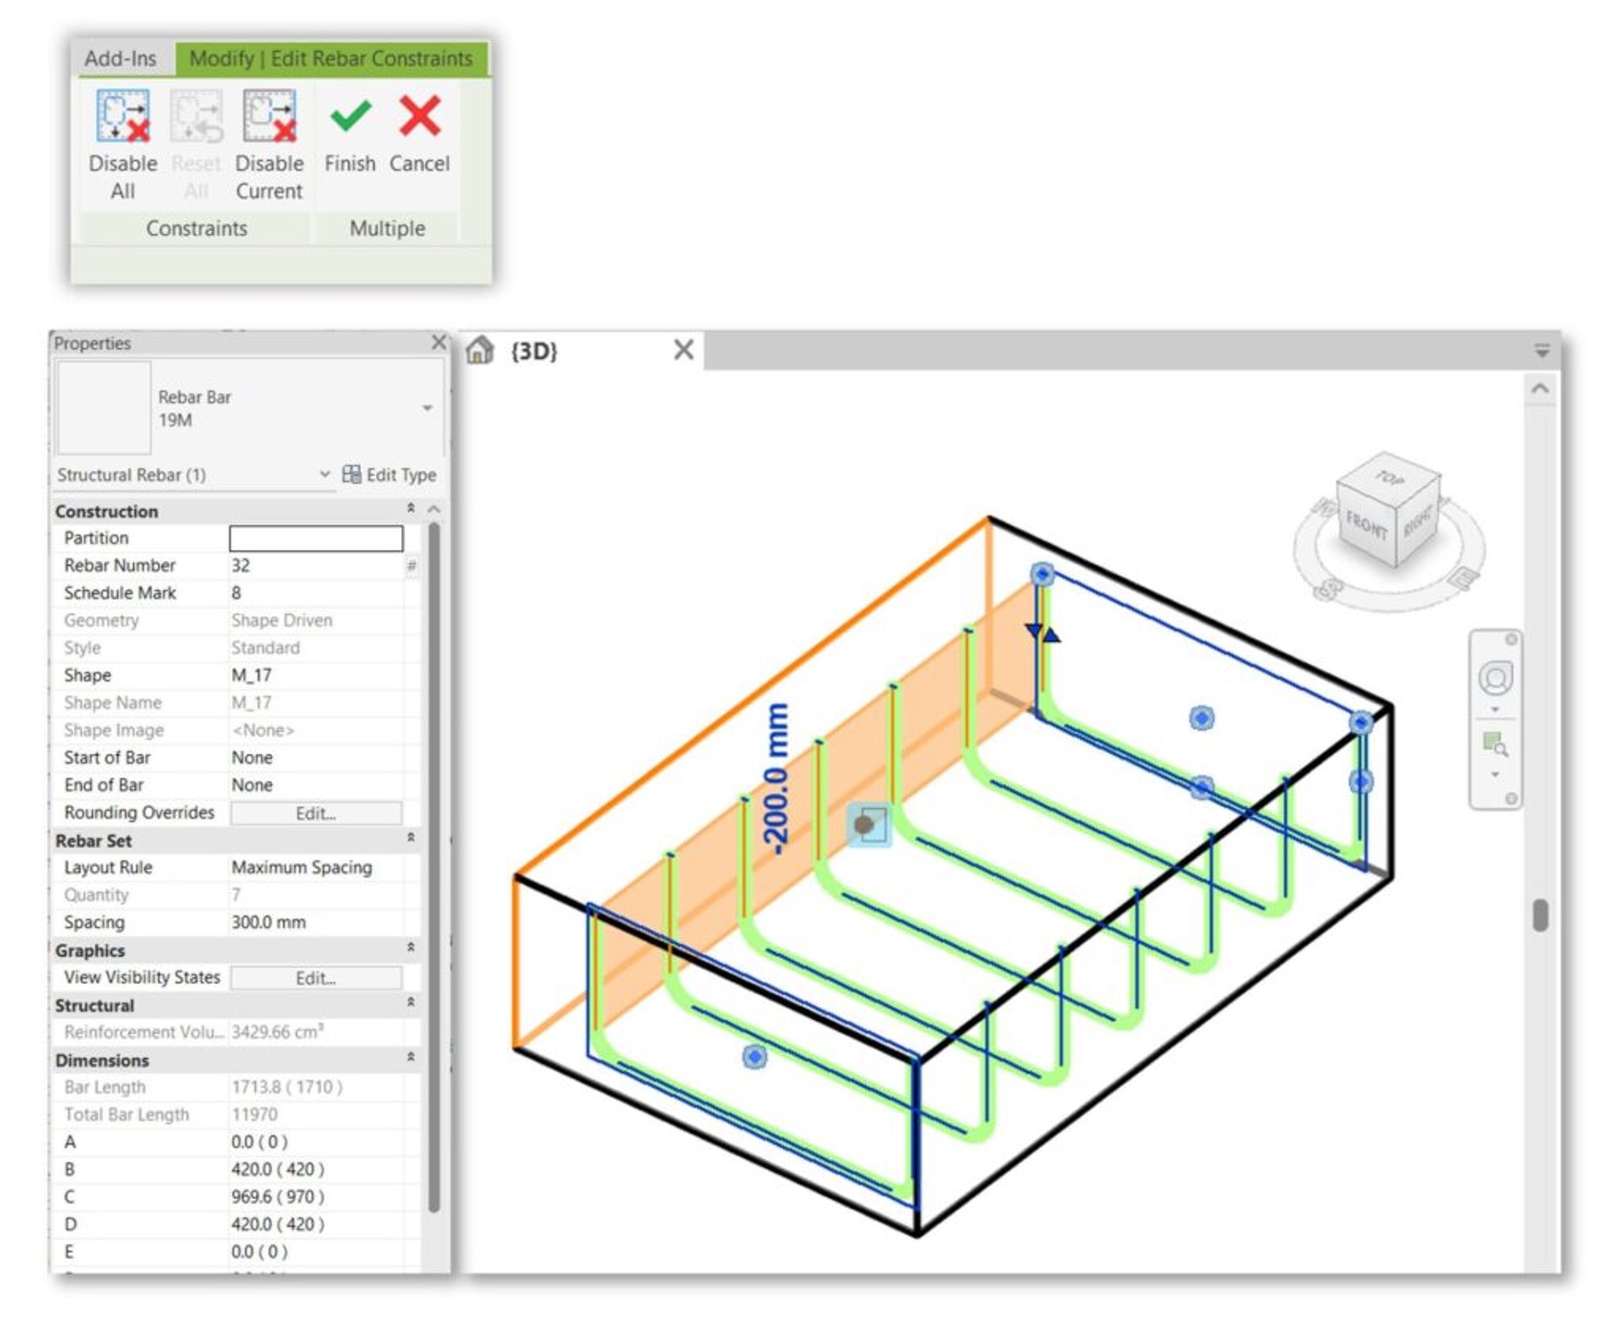Image resolution: width=1620 pixels, height=1344 pixels.
Task: Click the Partition input field
Action: pyautogui.click(x=316, y=538)
